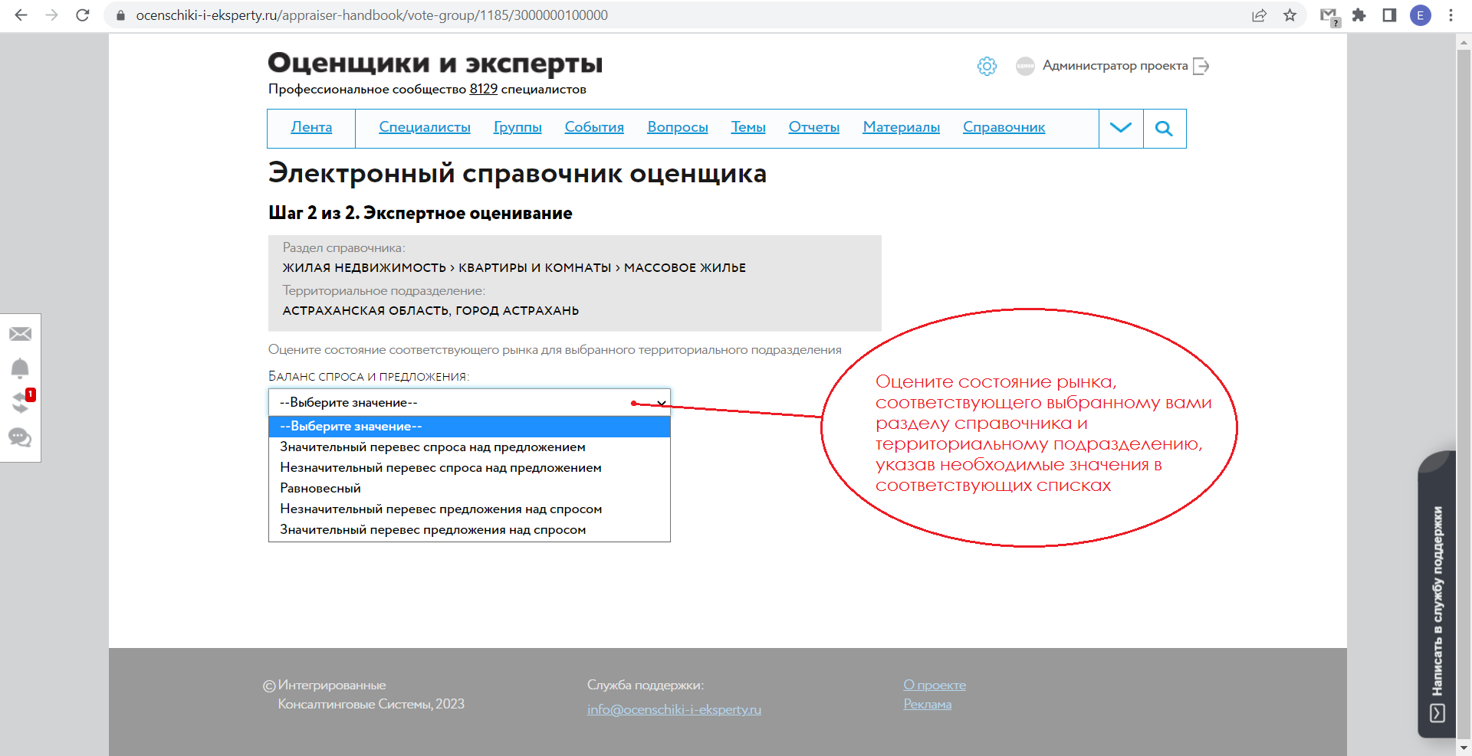The width and height of the screenshot is (1472, 756).
Task: Open the Отчеты section
Action: pos(814,127)
